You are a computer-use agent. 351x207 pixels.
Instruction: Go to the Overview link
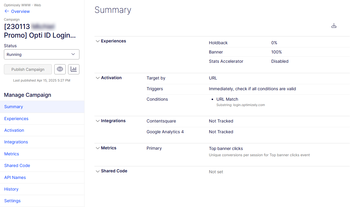[x=20, y=11]
